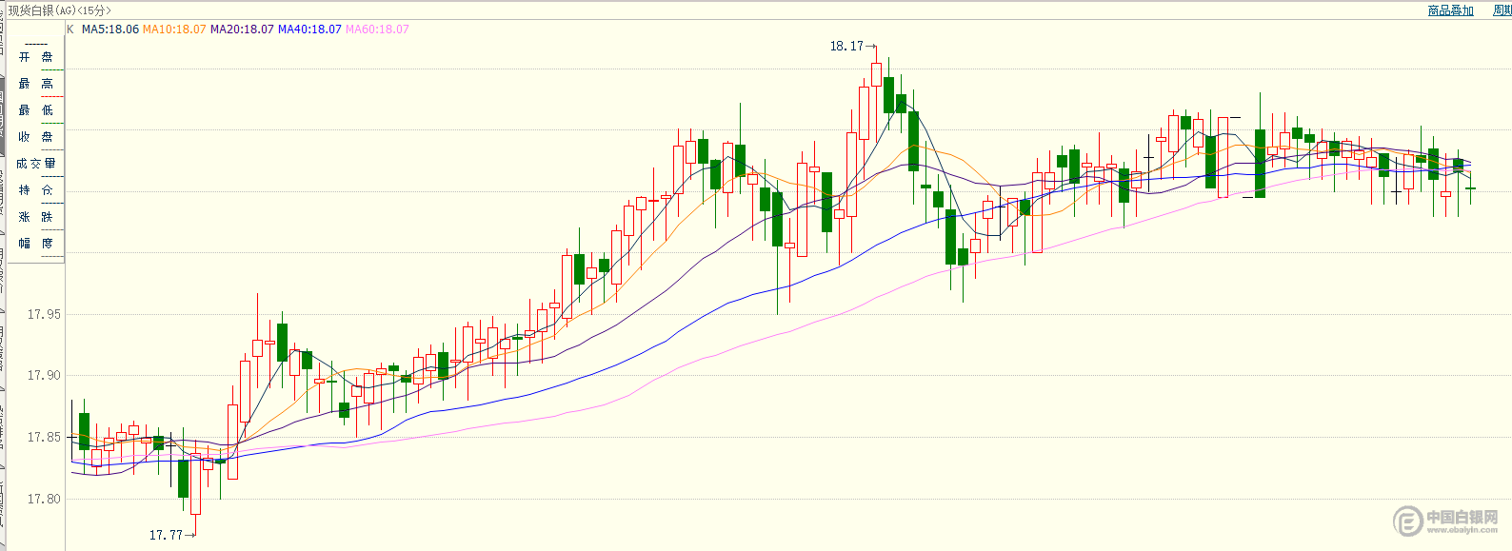1512x551 pixels.
Task: Click the 17.80 price axis label
Action: (x=44, y=499)
